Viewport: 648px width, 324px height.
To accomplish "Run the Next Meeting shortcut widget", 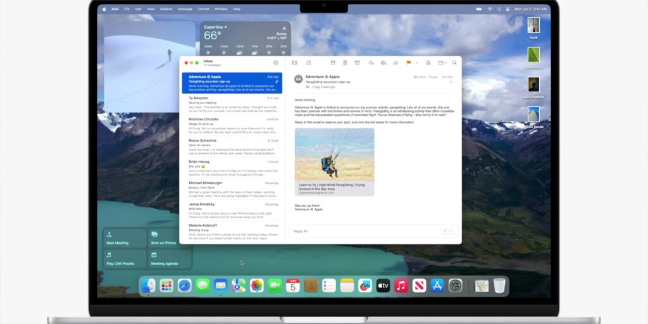I will click(125, 238).
